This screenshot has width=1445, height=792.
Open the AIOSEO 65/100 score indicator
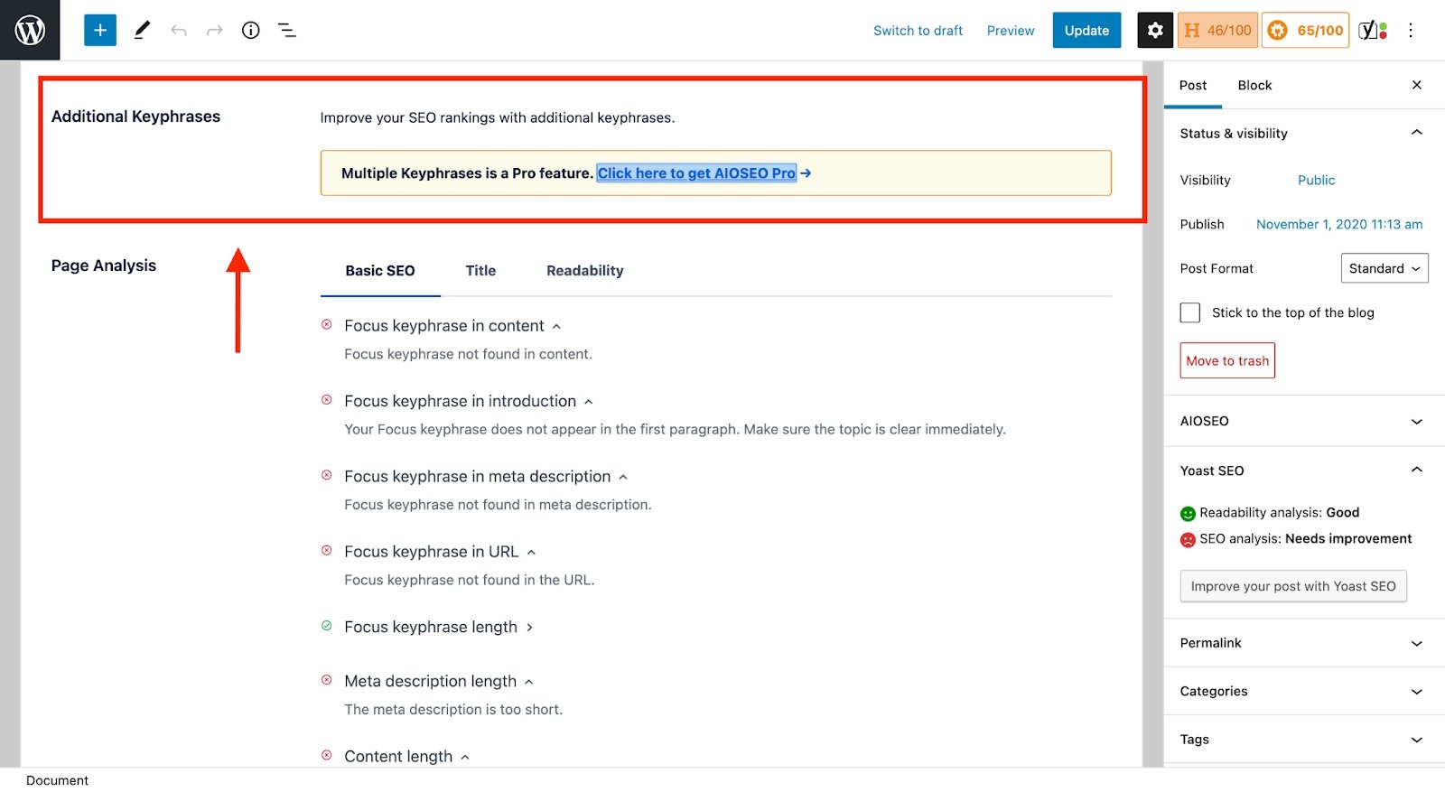(1304, 30)
